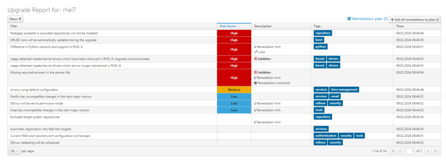
Task: Click the email tag
Action: coord(335,96)
